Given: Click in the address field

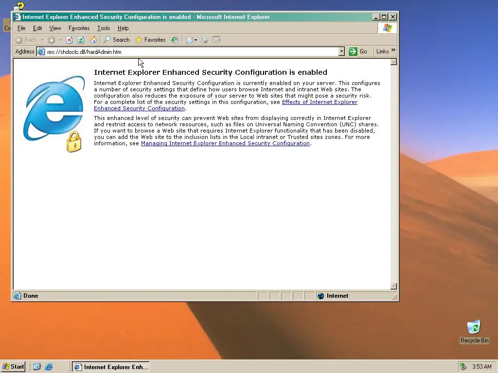Looking at the screenshot, I should [192, 51].
